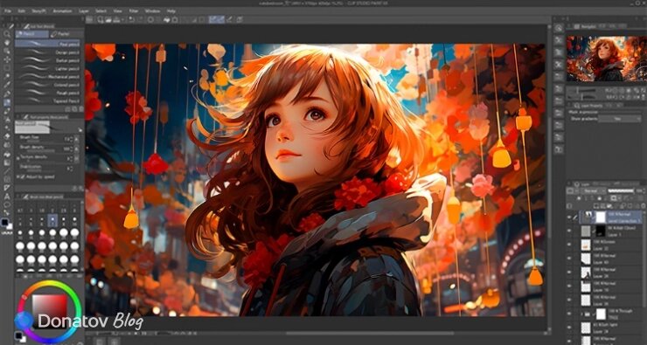647x345 pixels.
Task: Open the Normal blend mode dropdown in Layer panel
Action: 593,191
